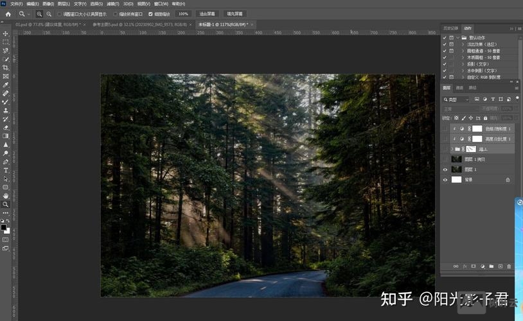Toggle checkmark for 默认动作 action set

click(x=444, y=38)
